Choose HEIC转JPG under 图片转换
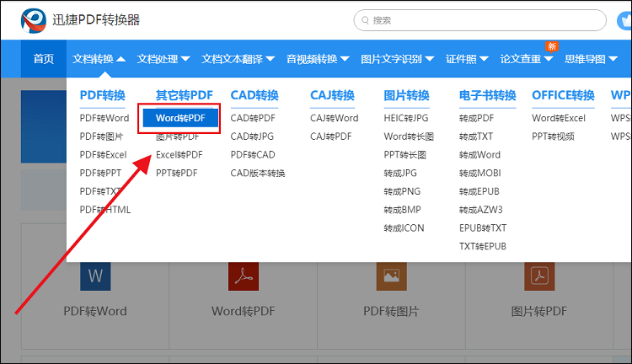 (x=407, y=118)
